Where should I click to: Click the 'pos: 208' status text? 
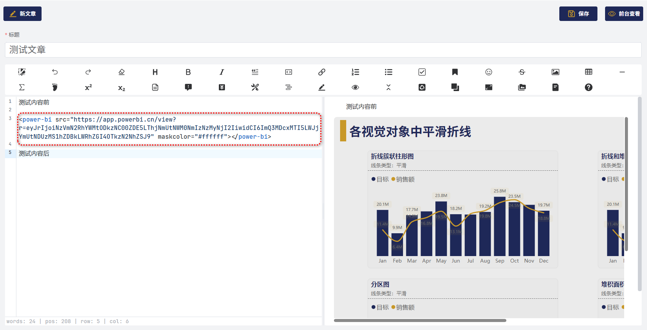[58, 321]
